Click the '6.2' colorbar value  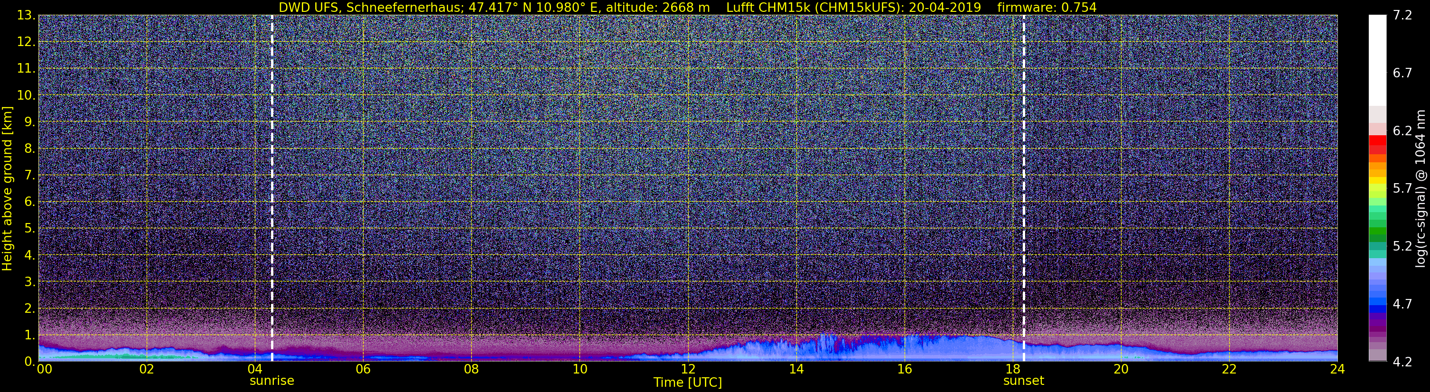click(1402, 131)
